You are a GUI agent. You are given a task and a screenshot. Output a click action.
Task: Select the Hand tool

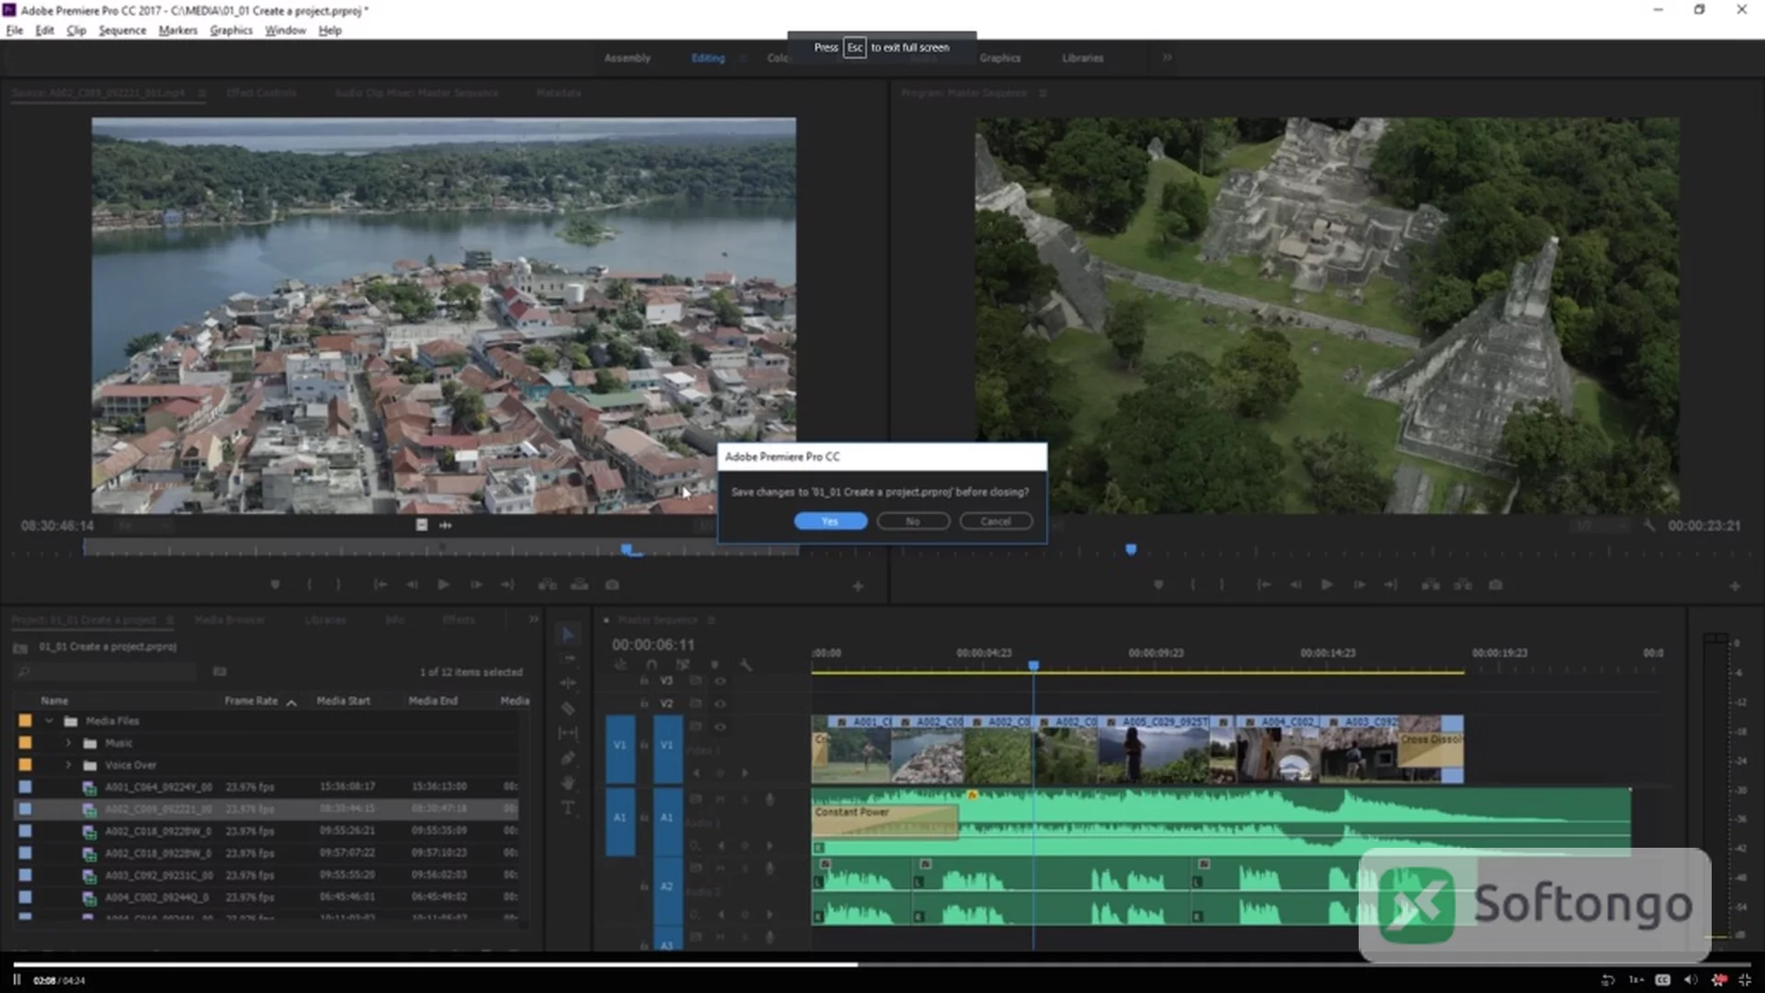[568, 782]
